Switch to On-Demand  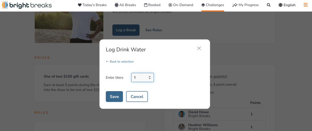(x=181, y=5)
